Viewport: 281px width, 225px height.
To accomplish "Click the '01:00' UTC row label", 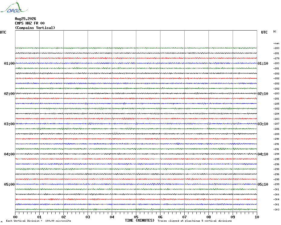I will coord(9,63).
